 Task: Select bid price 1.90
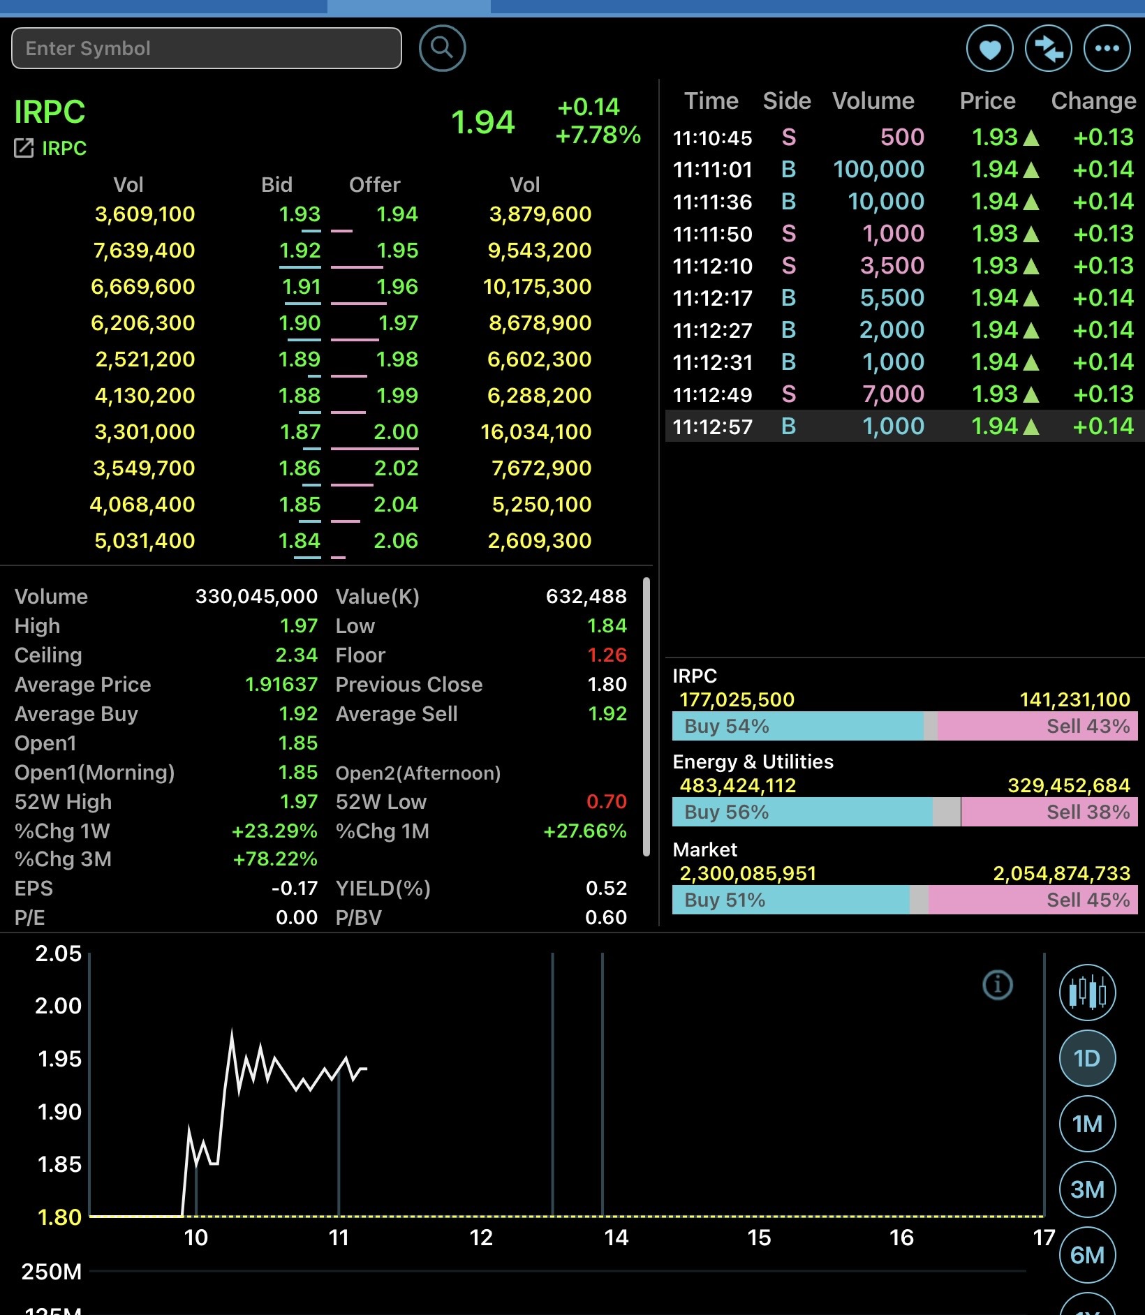pyautogui.click(x=300, y=323)
